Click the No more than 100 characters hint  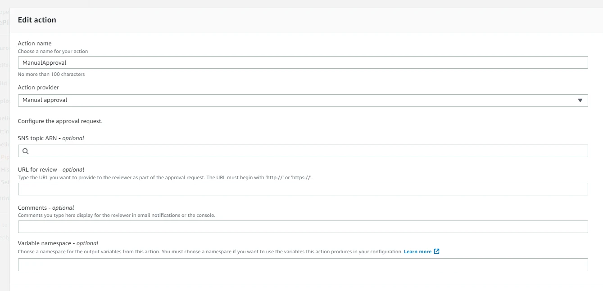(x=51, y=74)
